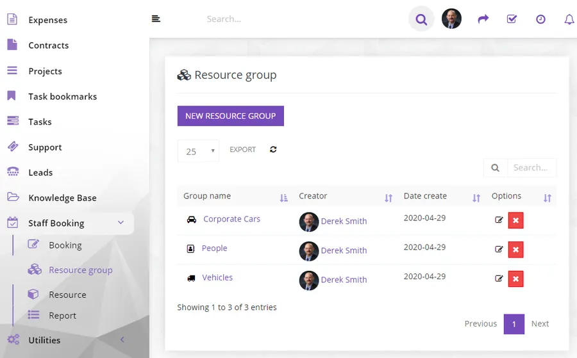Open the to-do checkmark icon in header
Screen dimensions: 577x358
[x=512, y=19]
